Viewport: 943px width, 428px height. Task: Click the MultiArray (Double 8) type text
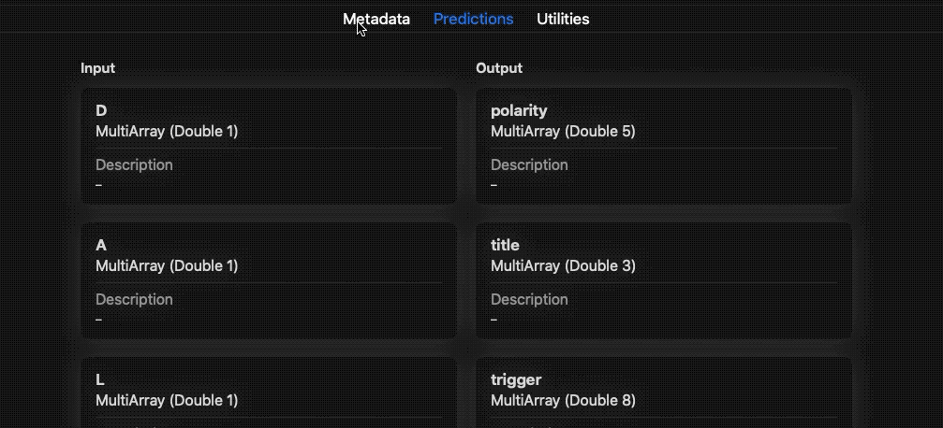[x=563, y=400]
